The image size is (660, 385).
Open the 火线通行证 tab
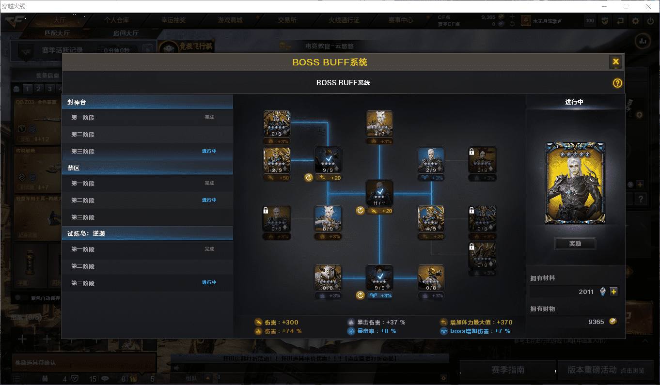(x=344, y=20)
